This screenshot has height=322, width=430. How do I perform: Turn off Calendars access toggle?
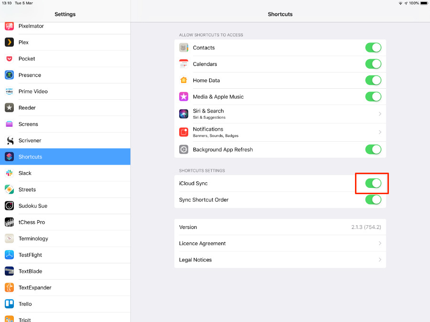[373, 64]
